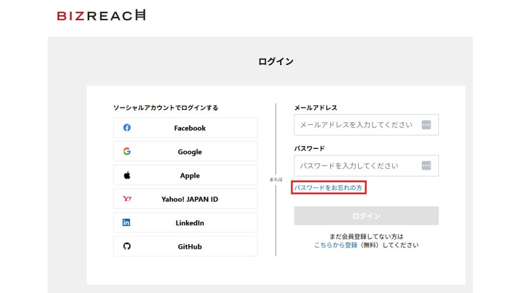521x293 pixels.
Task: Click the メールアドレス field label
Action: point(316,107)
